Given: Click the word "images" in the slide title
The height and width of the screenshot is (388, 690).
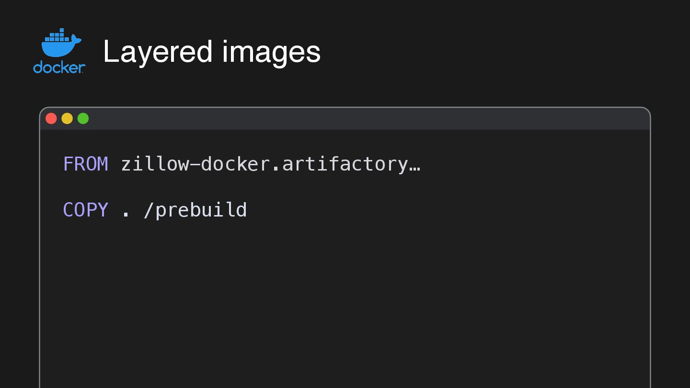Looking at the screenshot, I should (271, 52).
